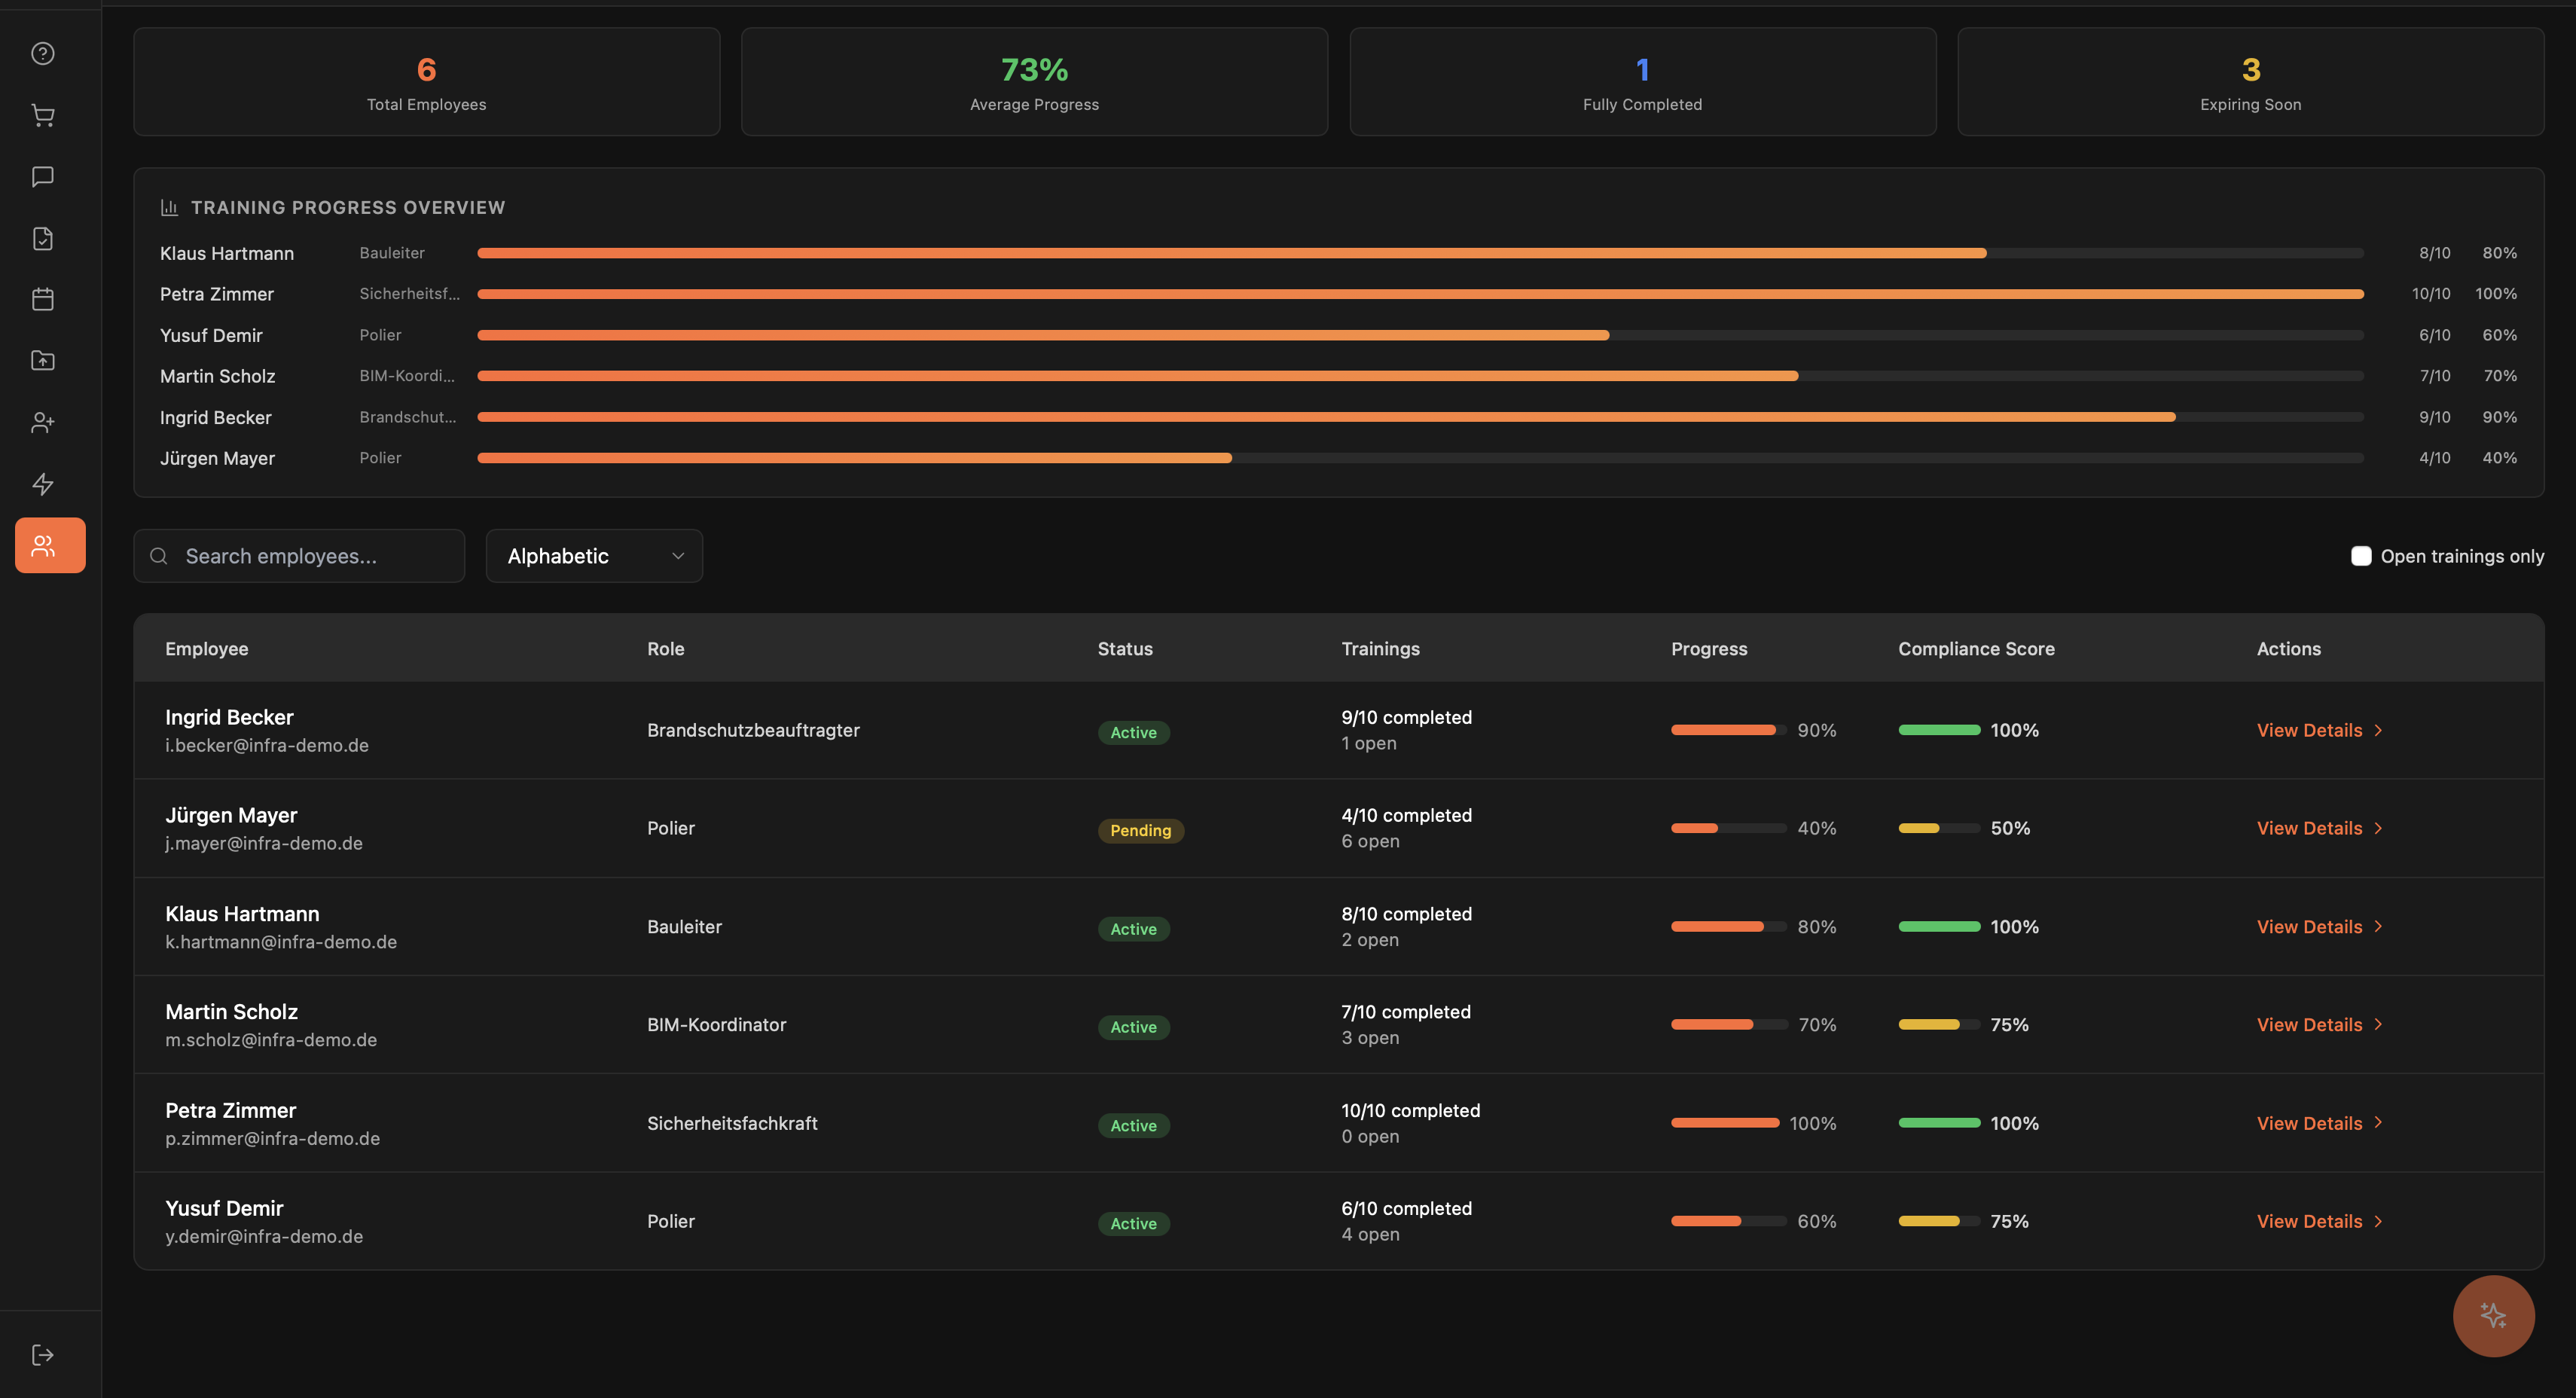2576x1398 pixels.
Task: Open the document checkmark sidebar icon
Action: coord(43,238)
